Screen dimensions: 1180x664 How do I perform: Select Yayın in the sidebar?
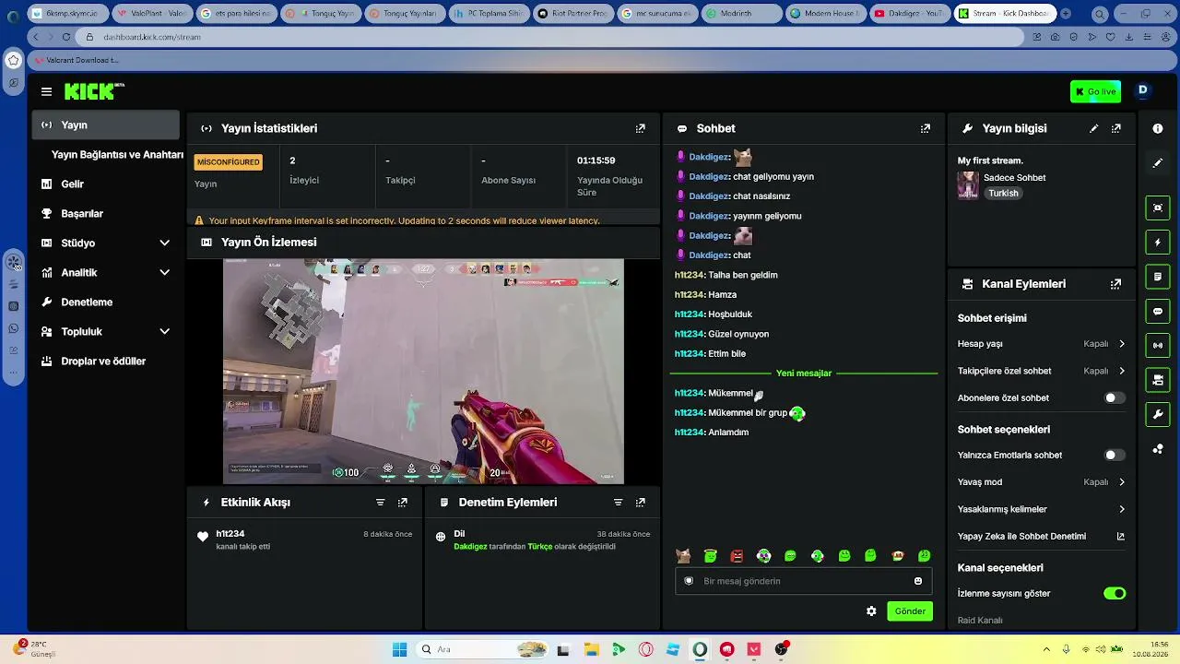click(x=105, y=125)
